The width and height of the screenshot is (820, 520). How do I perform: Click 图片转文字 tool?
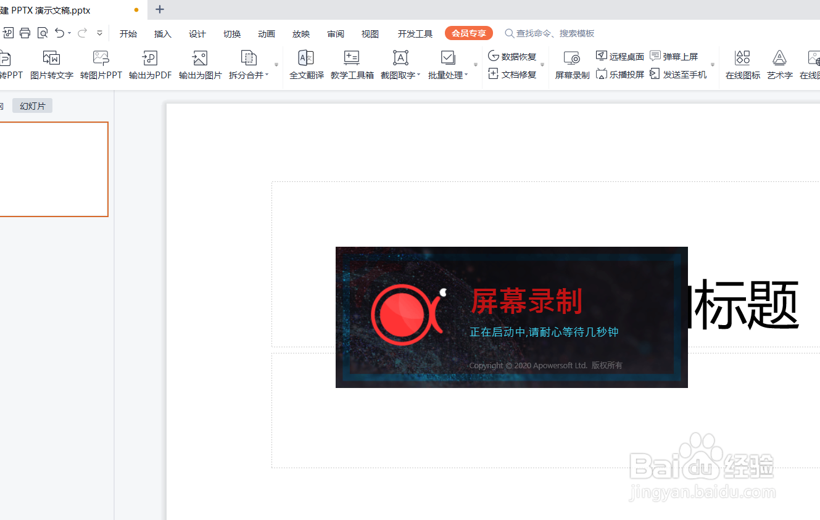pos(52,65)
